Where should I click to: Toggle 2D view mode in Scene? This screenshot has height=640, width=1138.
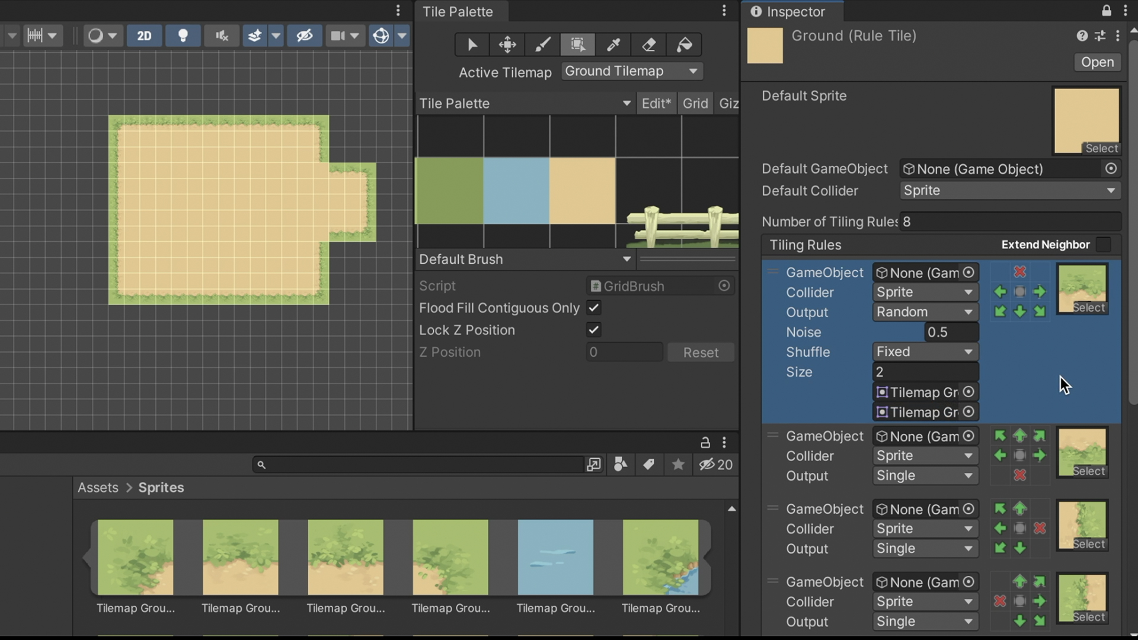coord(144,36)
